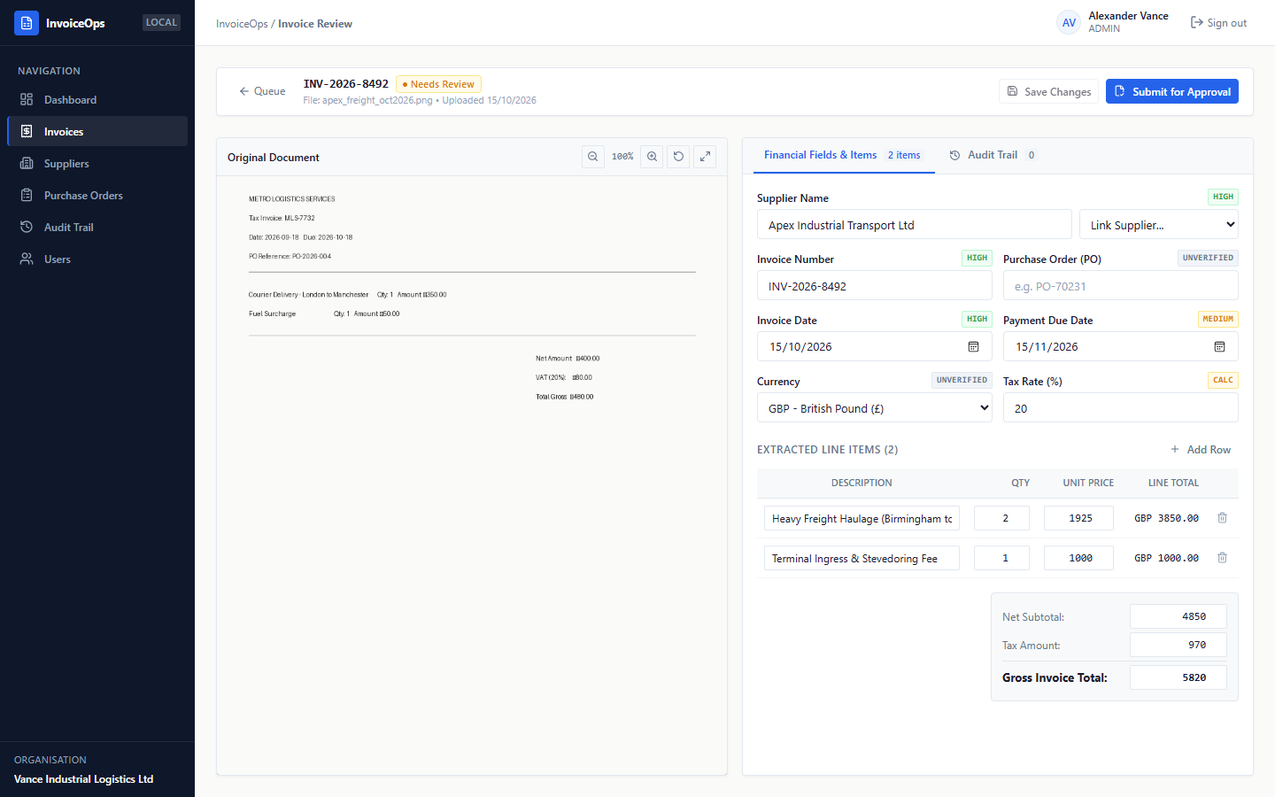This screenshot has width=1275, height=797.
Task: Click the Suppliers building icon
Action: pos(27,164)
